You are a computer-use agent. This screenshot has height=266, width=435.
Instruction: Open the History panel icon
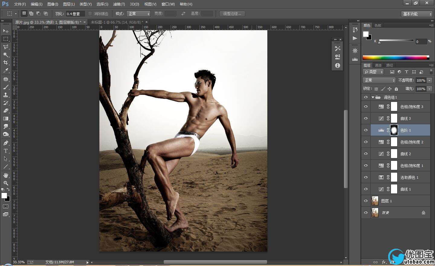[x=355, y=30]
